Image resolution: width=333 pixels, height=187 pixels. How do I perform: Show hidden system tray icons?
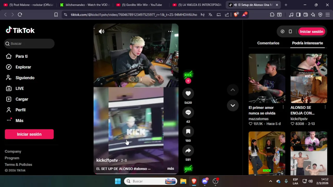pyautogui.click(x=271, y=181)
